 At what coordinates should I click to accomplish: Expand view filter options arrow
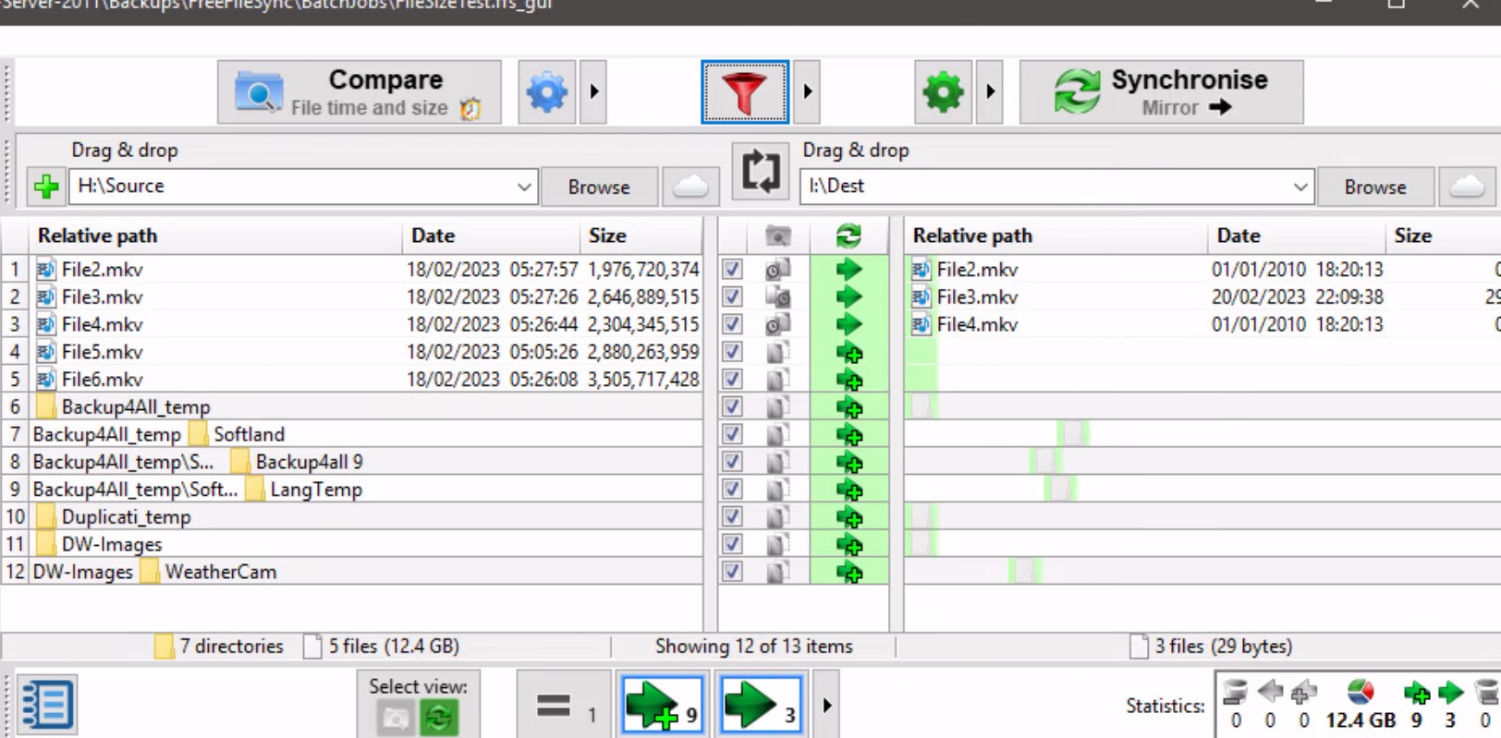(x=827, y=706)
